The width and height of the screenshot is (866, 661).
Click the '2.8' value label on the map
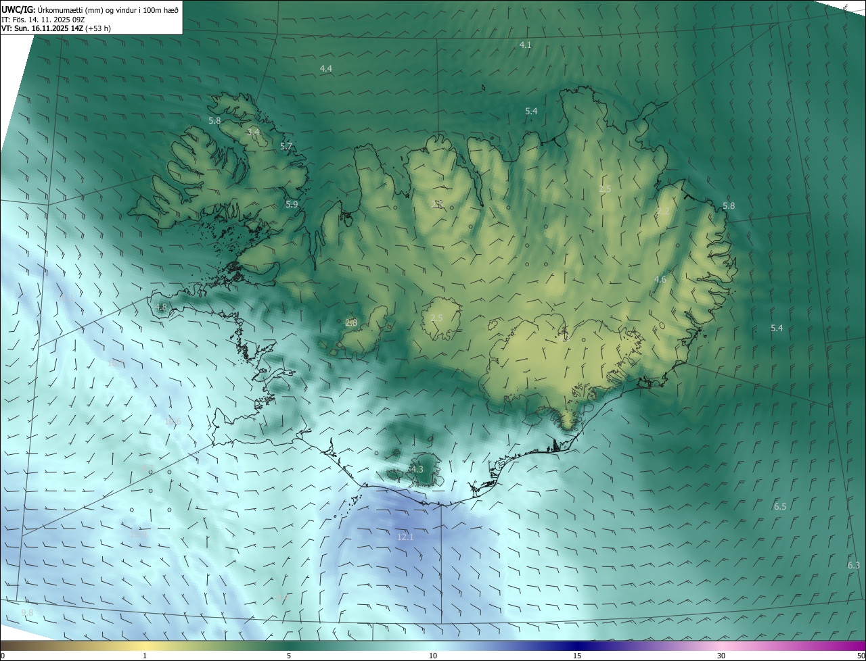point(351,323)
